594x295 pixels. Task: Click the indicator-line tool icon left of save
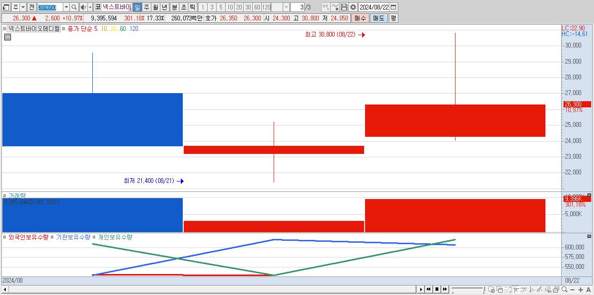coord(335,7)
